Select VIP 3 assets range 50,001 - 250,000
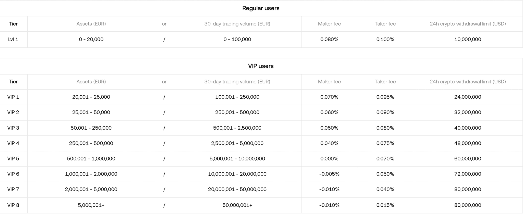523x214 pixels. (x=91, y=128)
